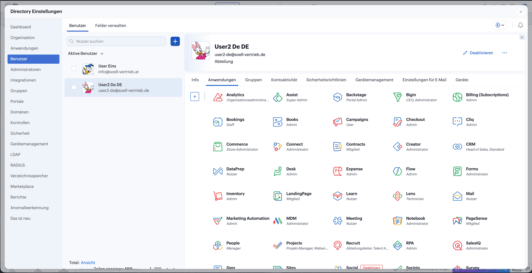Click the Deaktivieren link

[478, 53]
